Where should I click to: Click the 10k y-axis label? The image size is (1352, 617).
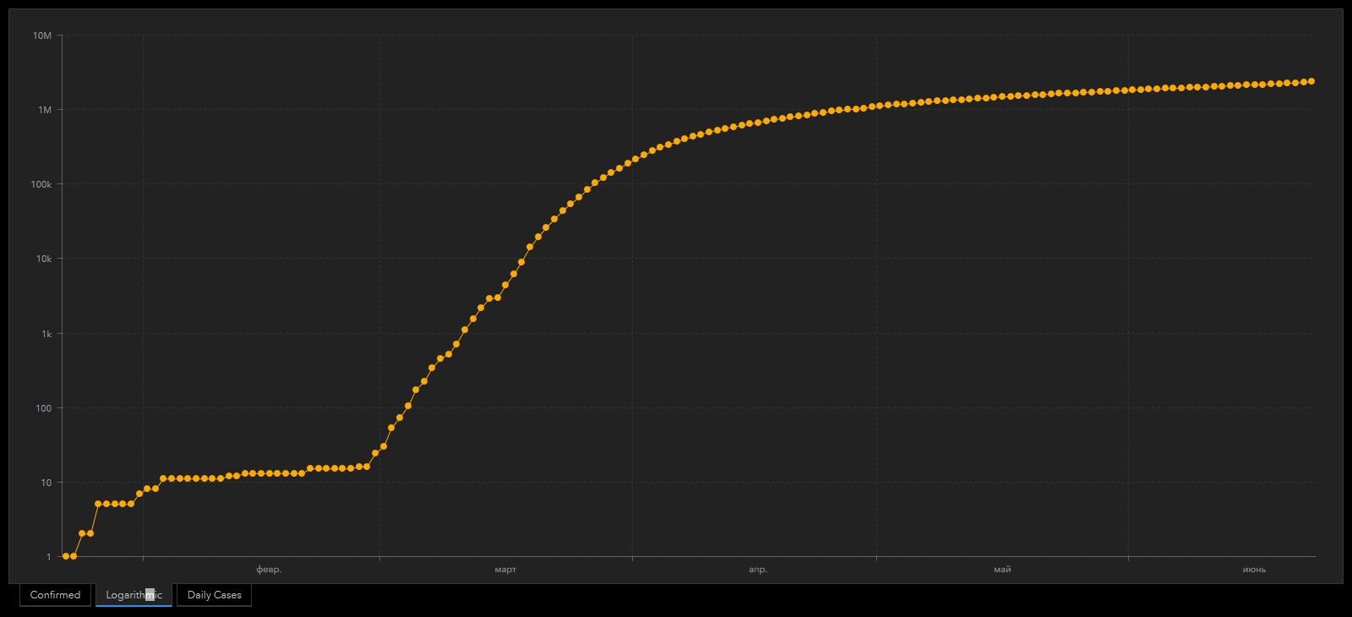pos(44,259)
